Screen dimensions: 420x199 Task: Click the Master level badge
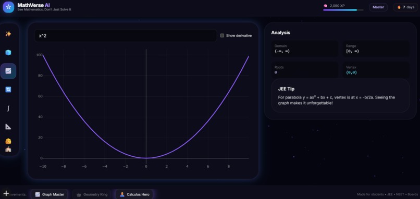coord(378,7)
